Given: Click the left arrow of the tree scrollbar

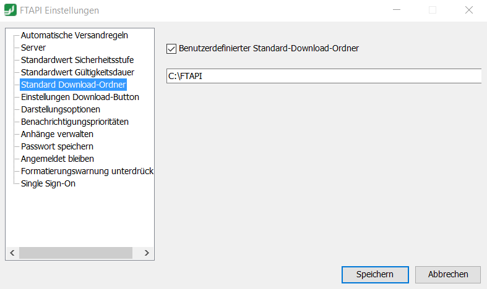Looking at the screenshot, I should [12, 253].
